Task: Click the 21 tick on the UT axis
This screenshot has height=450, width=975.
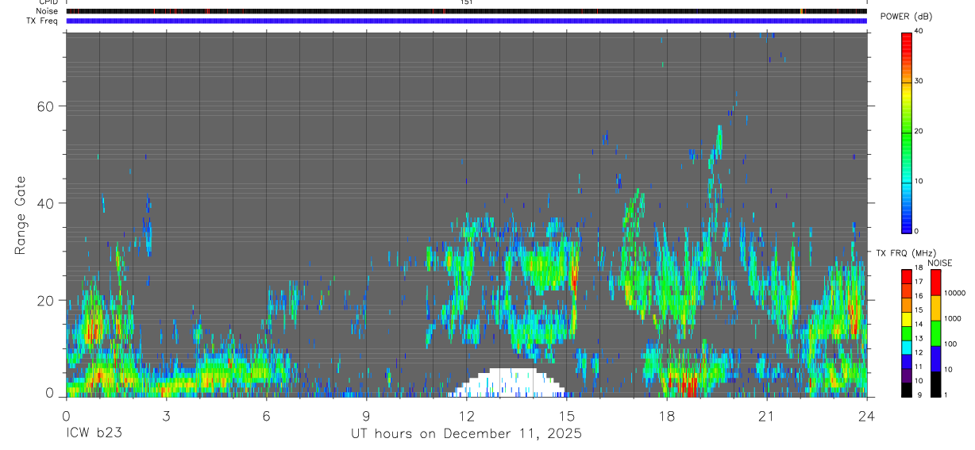Action: [x=767, y=416]
